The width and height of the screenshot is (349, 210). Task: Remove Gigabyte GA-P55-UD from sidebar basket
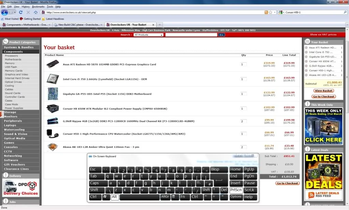click(x=306, y=57)
